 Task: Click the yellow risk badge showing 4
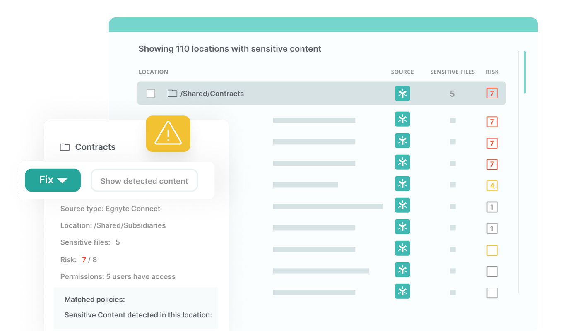(492, 186)
